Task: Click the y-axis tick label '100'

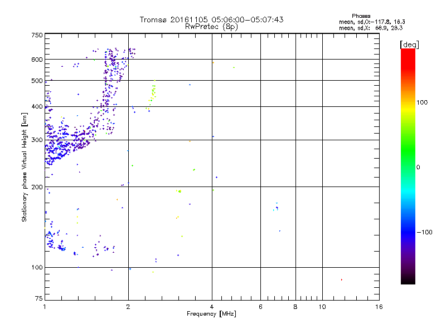Action: (x=37, y=267)
